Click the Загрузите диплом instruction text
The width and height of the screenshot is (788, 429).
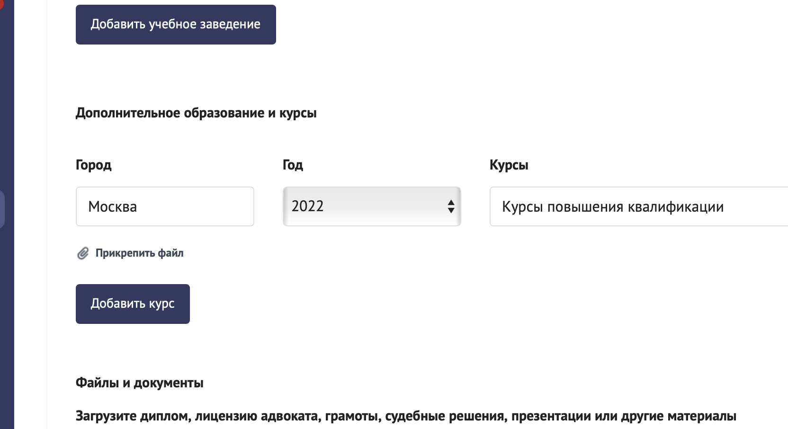tap(406, 416)
